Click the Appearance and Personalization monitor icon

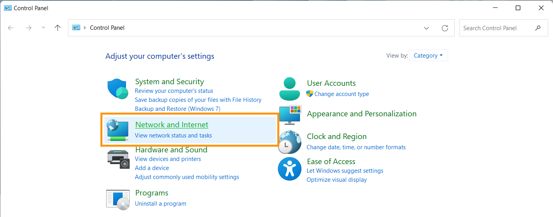[290, 115]
